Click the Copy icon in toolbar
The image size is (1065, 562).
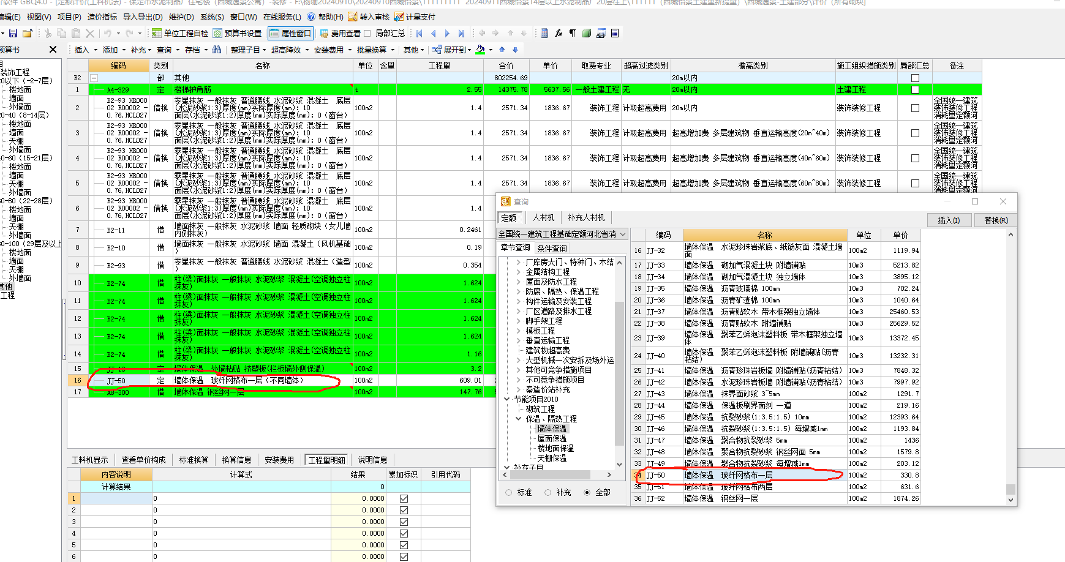[x=61, y=33]
